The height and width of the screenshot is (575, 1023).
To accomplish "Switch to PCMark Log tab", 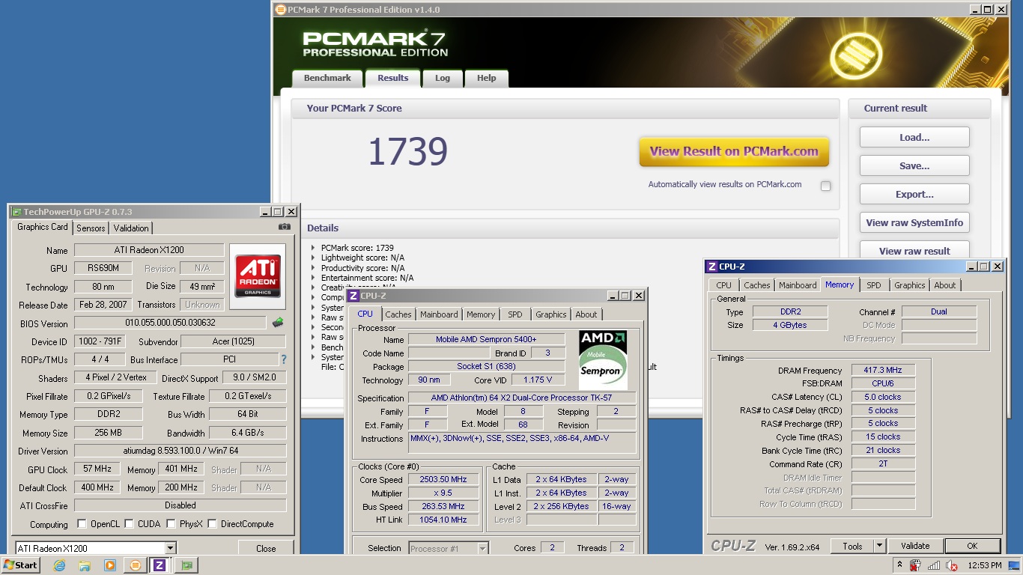I will pos(443,78).
